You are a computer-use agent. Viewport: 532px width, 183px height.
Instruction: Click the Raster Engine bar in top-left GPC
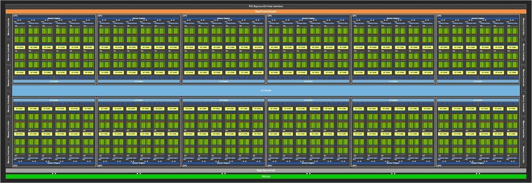point(54,18)
